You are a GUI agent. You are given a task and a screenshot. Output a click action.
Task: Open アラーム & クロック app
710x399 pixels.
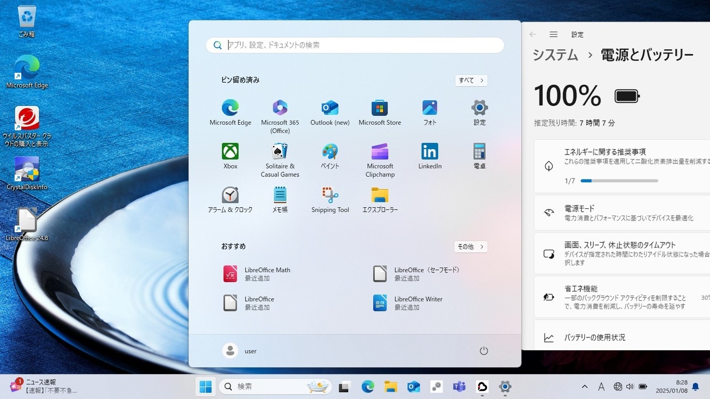tap(230, 199)
